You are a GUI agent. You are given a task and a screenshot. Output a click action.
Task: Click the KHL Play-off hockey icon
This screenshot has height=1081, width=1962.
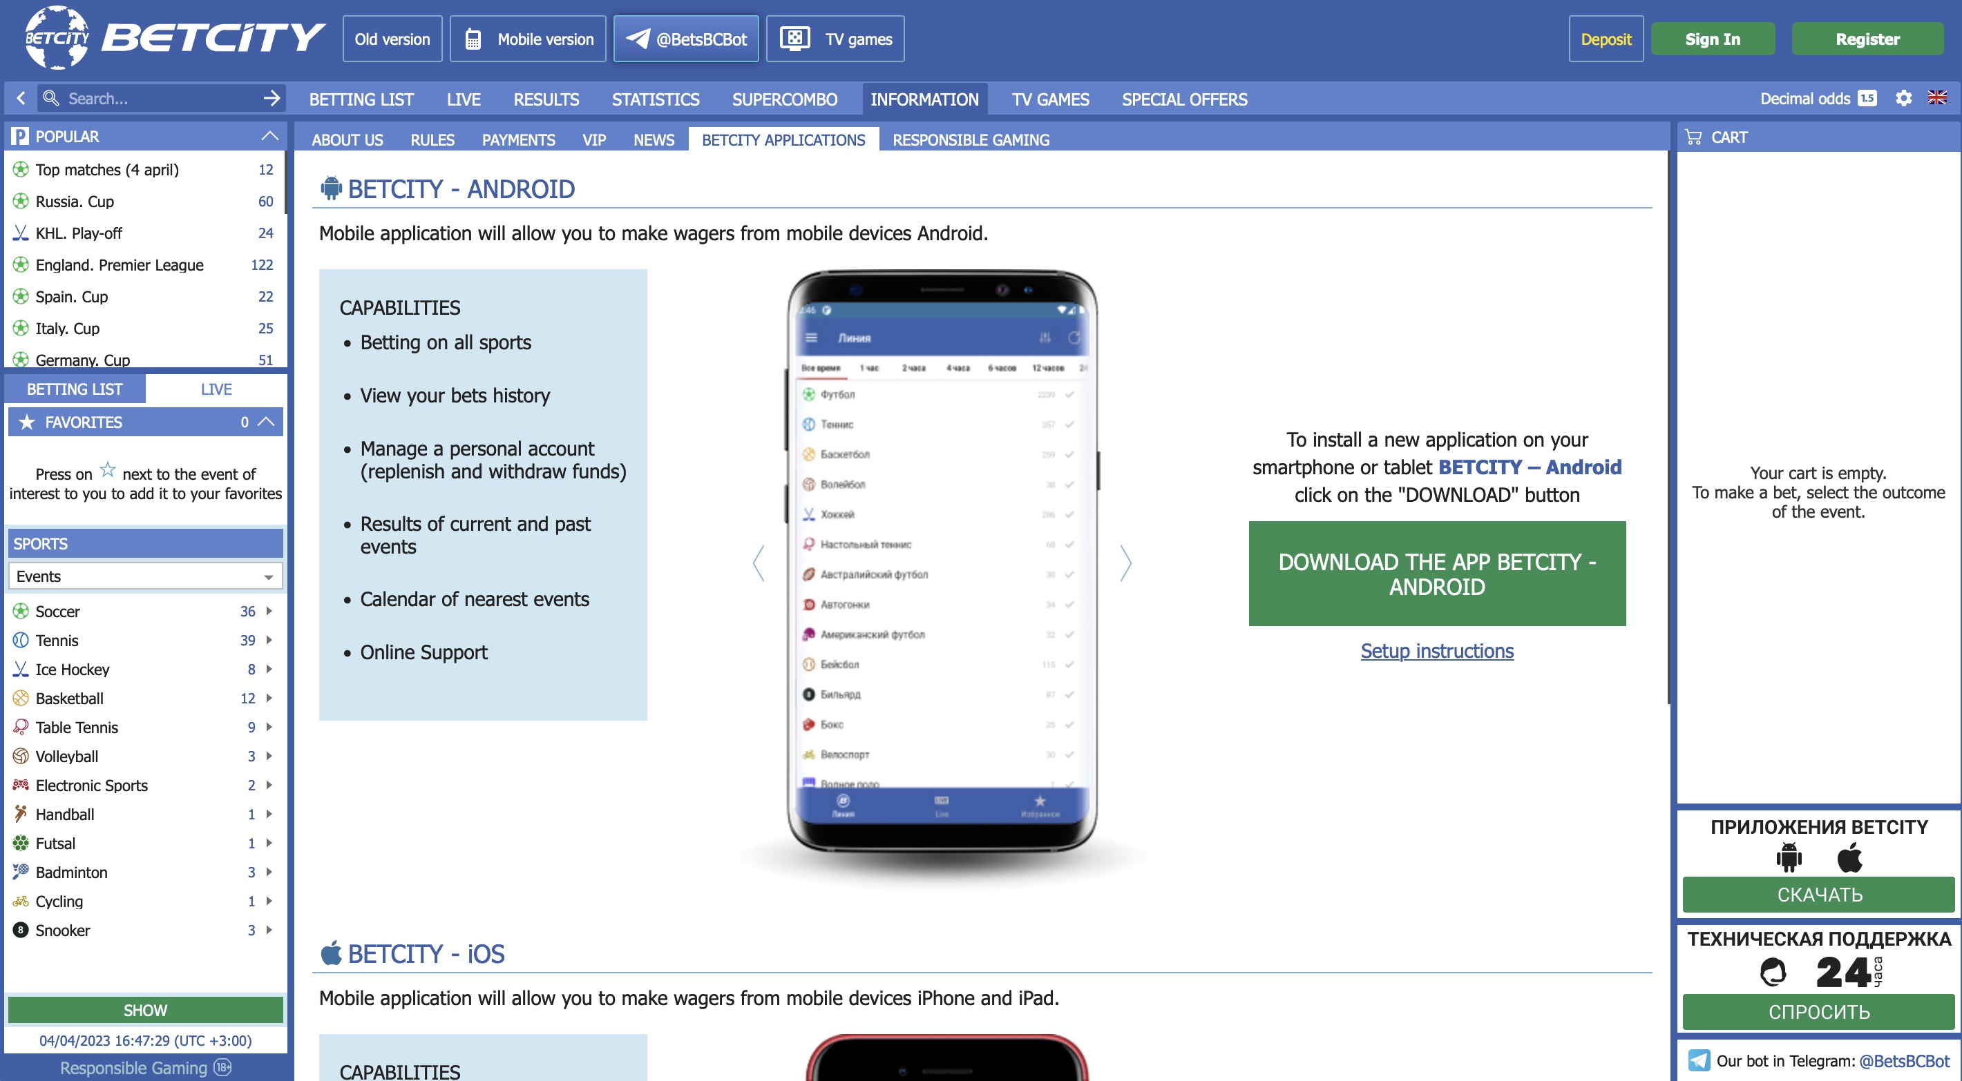click(x=21, y=233)
